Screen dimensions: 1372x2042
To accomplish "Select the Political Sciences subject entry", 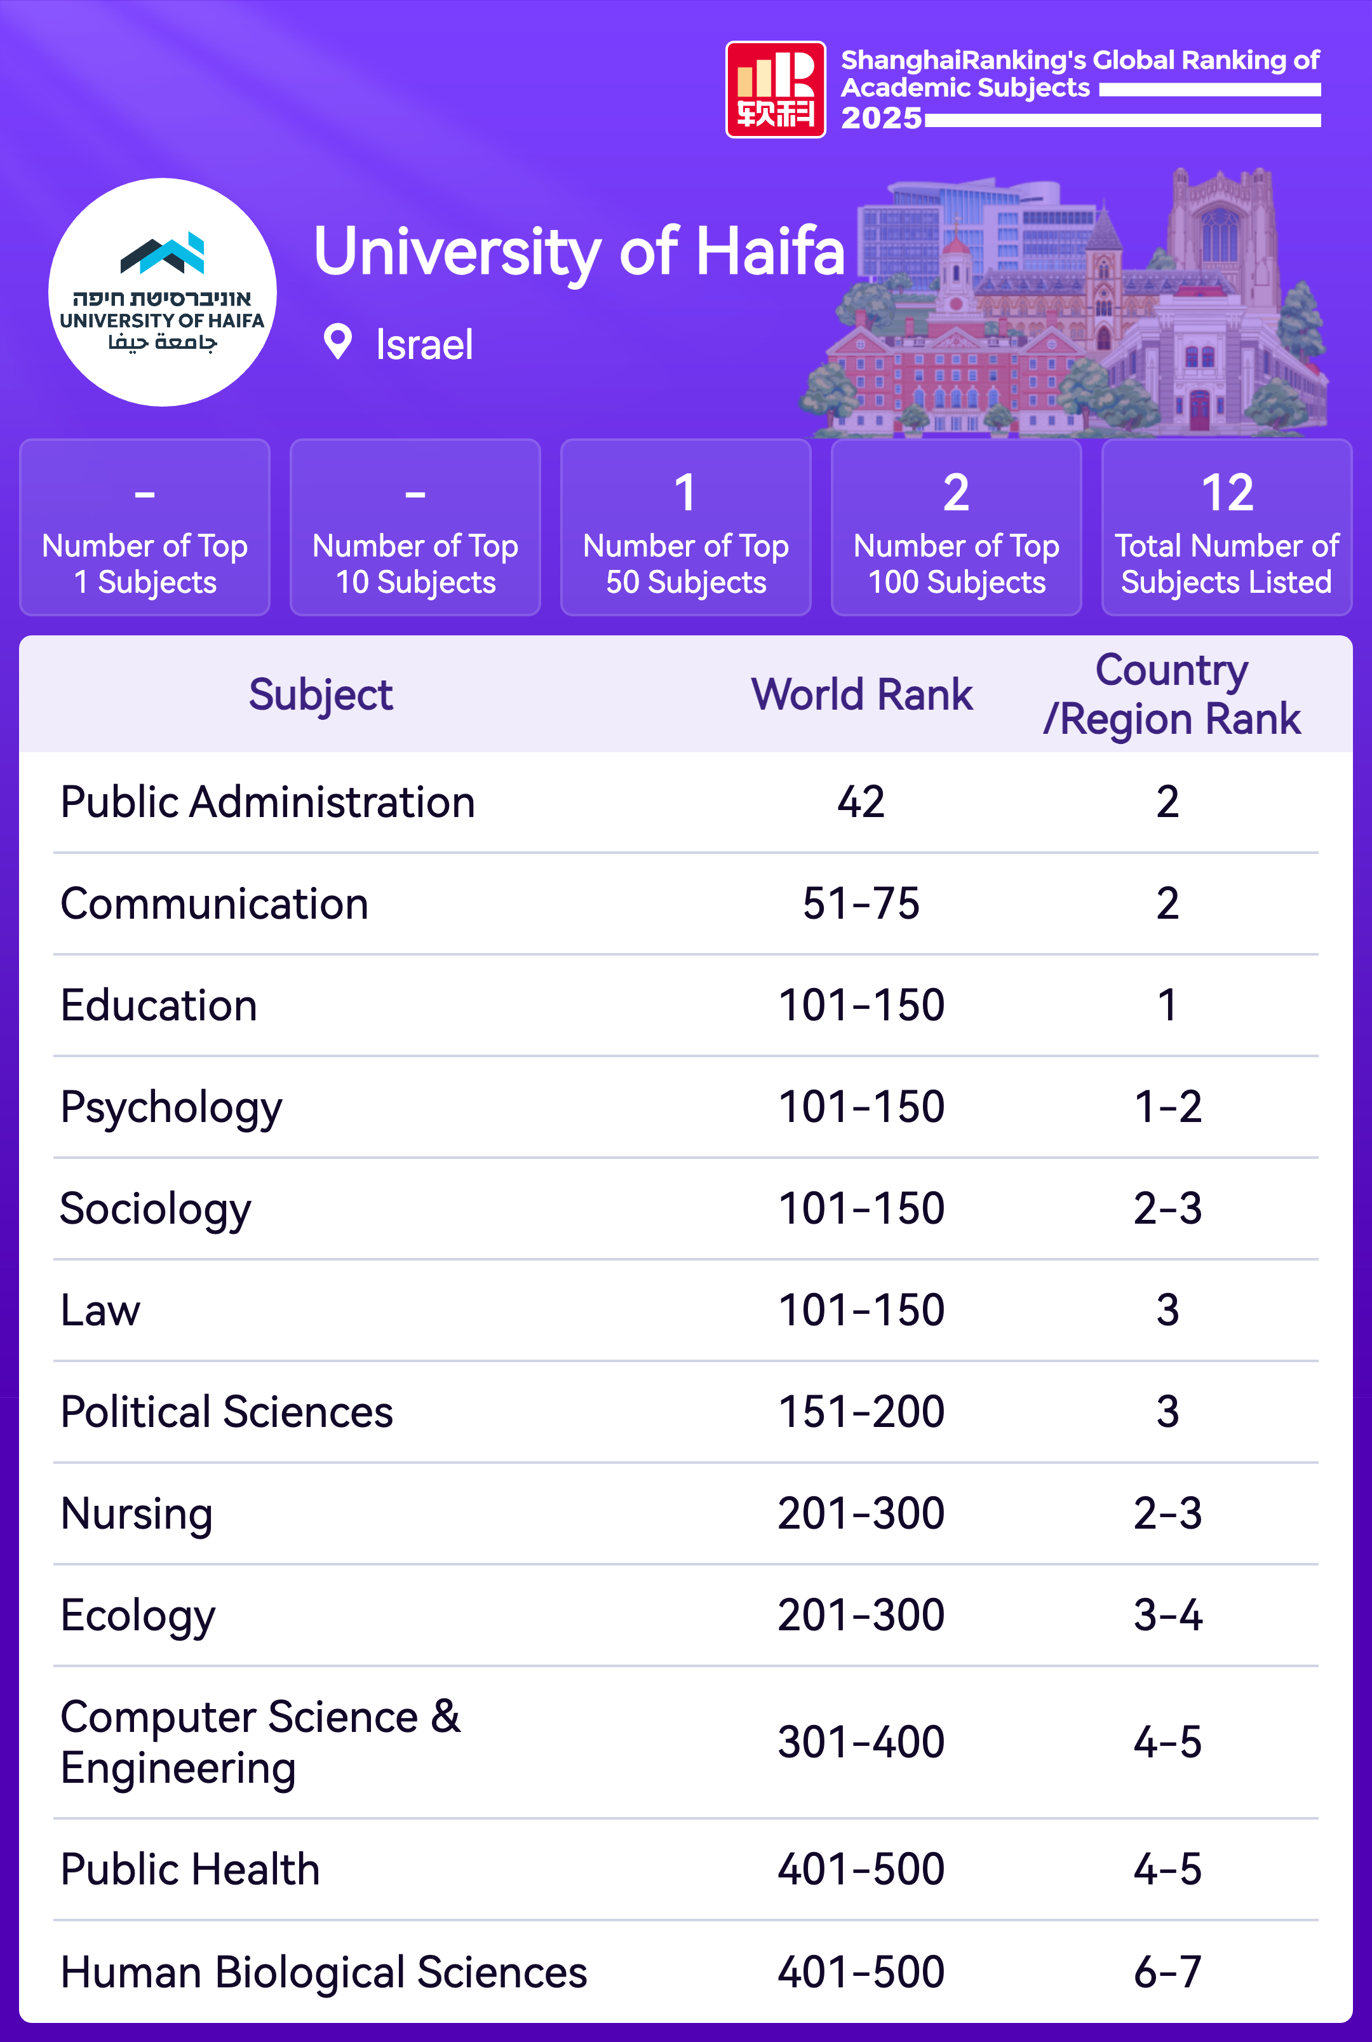I will pos(227,1412).
